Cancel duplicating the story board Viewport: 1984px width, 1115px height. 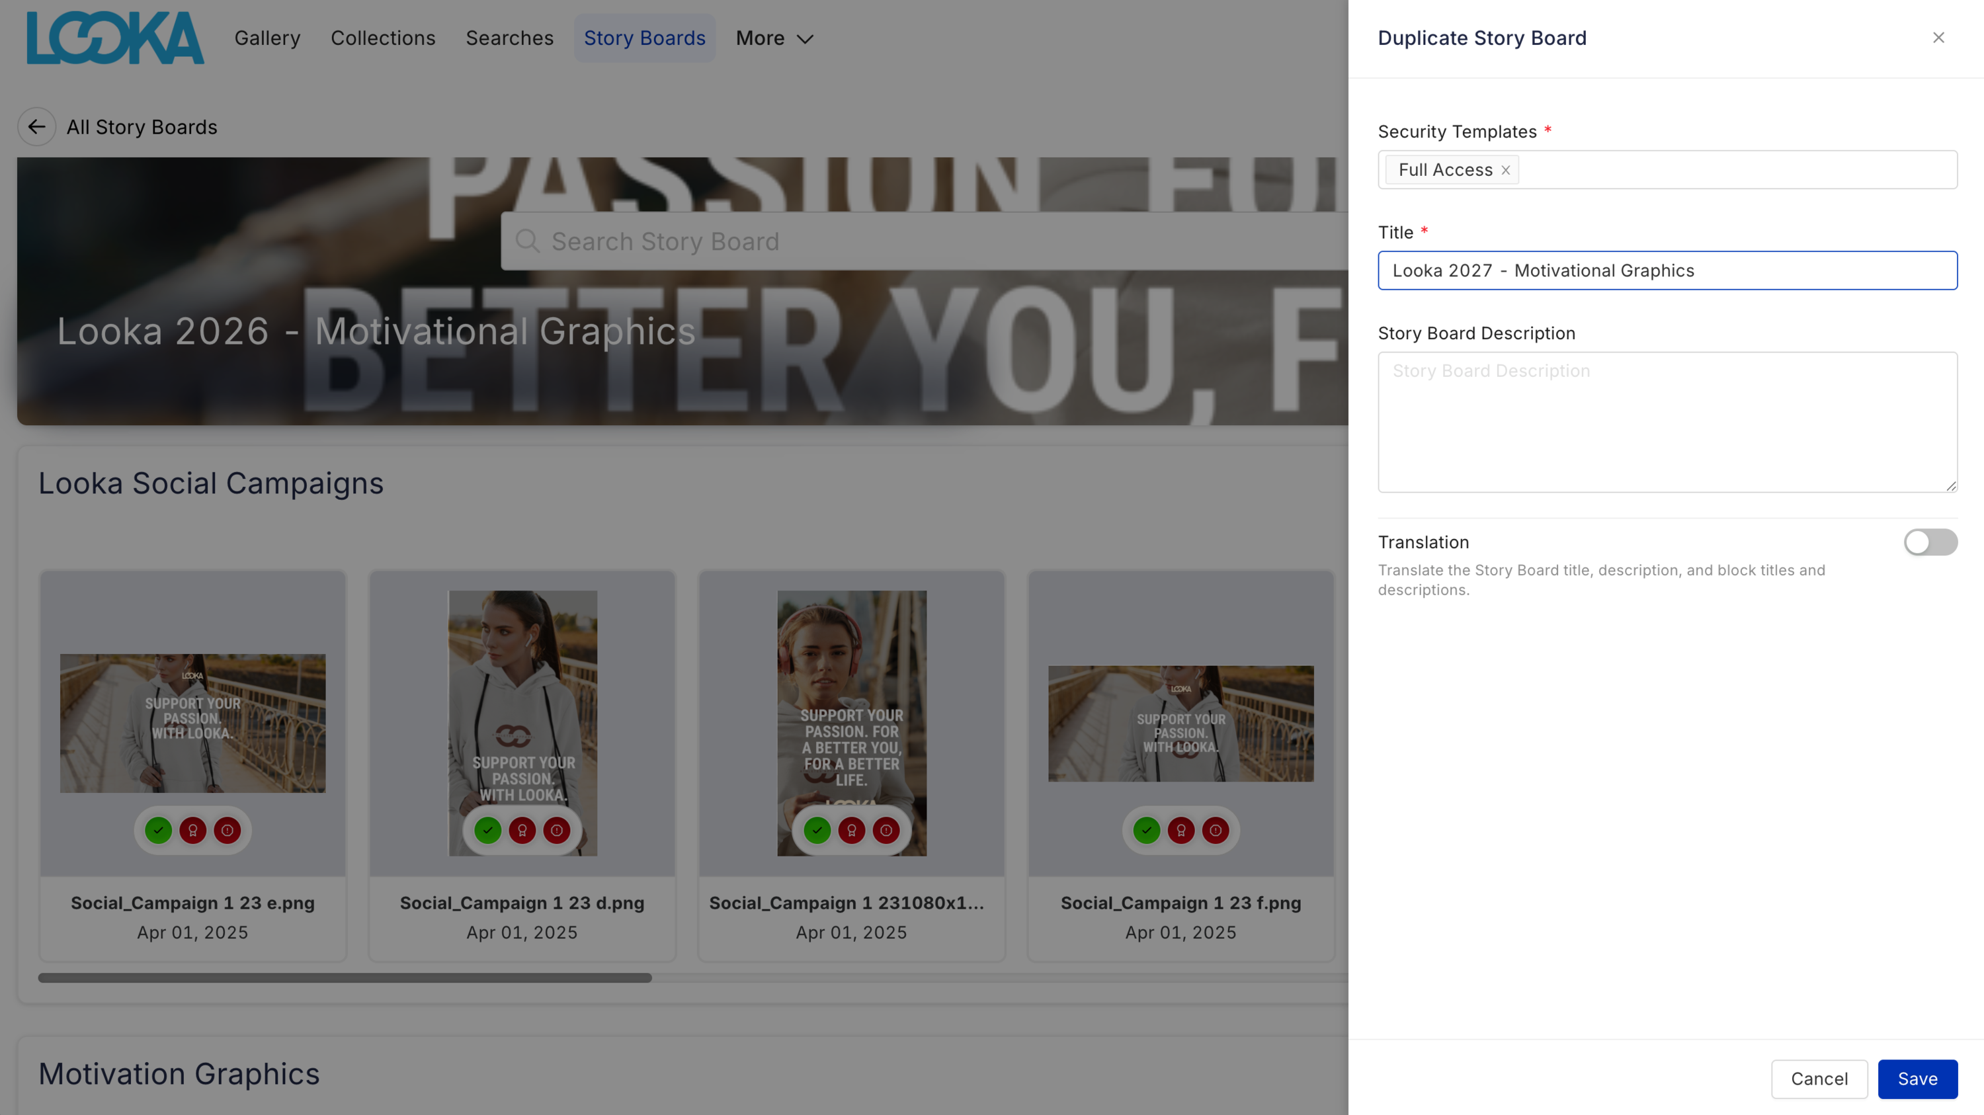click(x=1819, y=1079)
